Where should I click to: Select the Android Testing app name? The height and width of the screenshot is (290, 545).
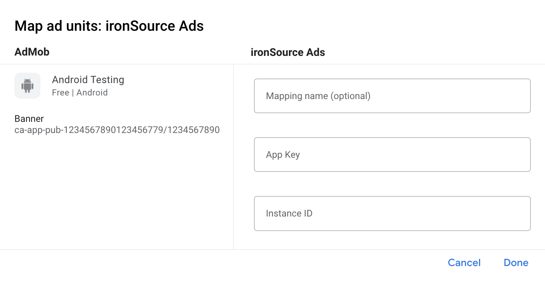pyautogui.click(x=88, y=79)
